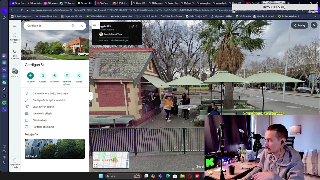The image size is (320, 180).
Task: Open Spotify in Opera sidebar
Action: coord(4,103)
